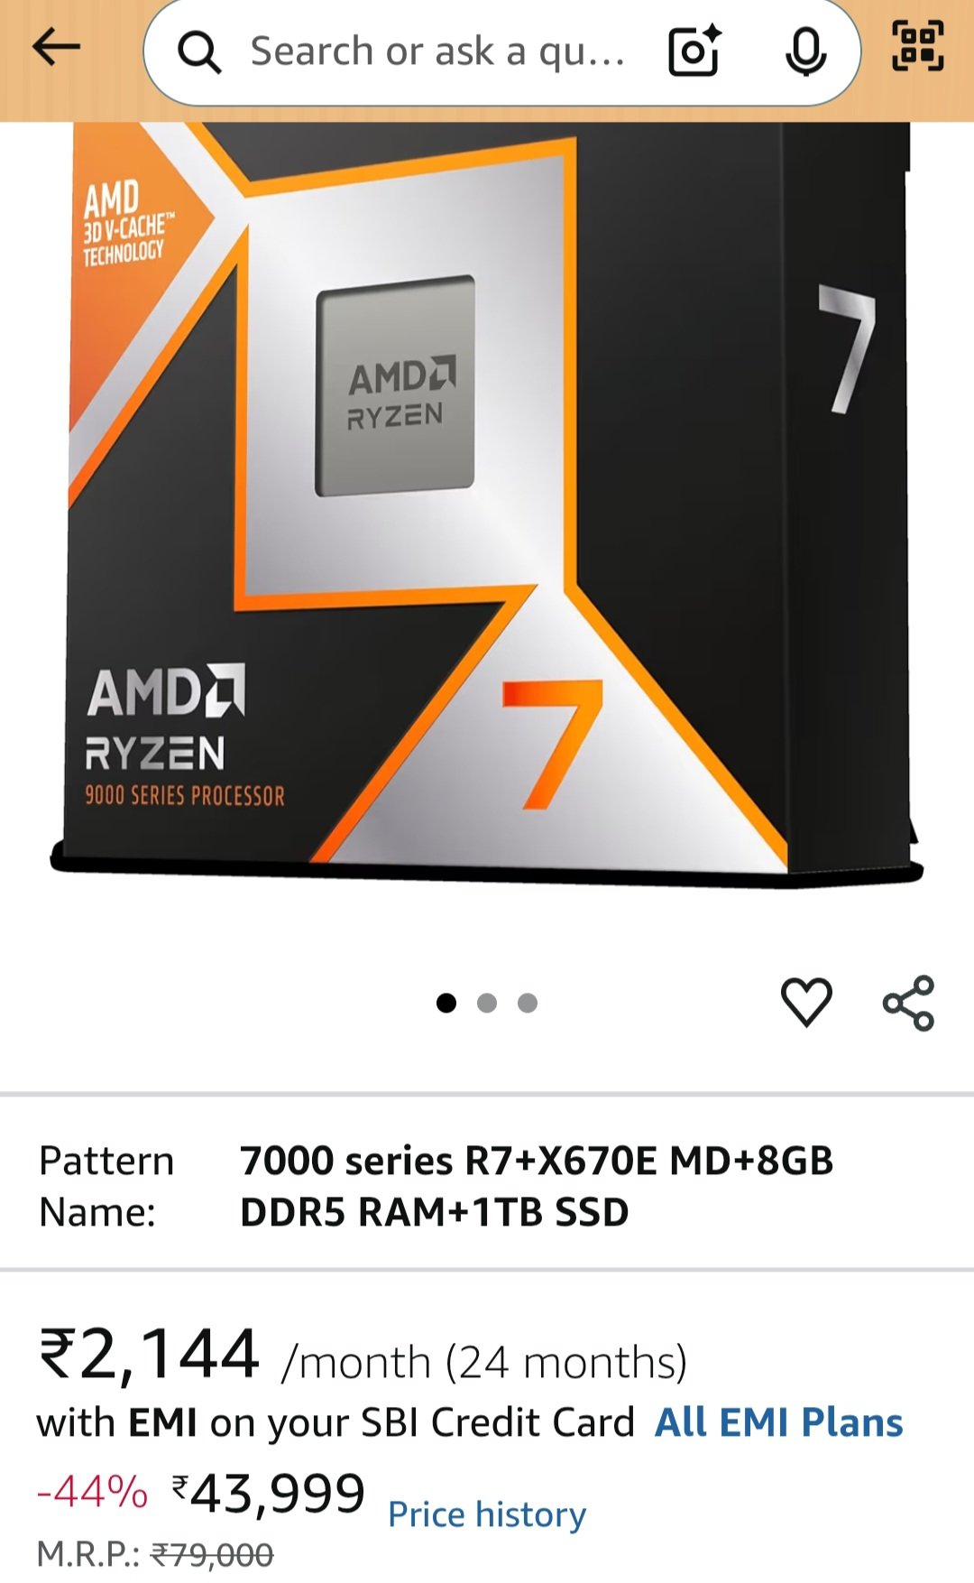
Task: Jump to second image carousel dot
Action: pyautogui.click(x=487, y=1003)
